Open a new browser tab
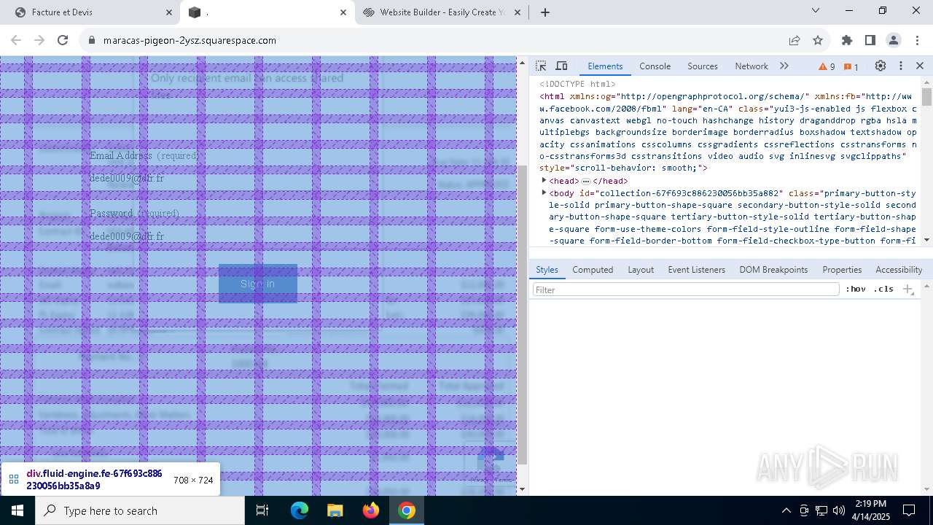The height and width of the screenshot is (525, 933). (x=545, y=12)
